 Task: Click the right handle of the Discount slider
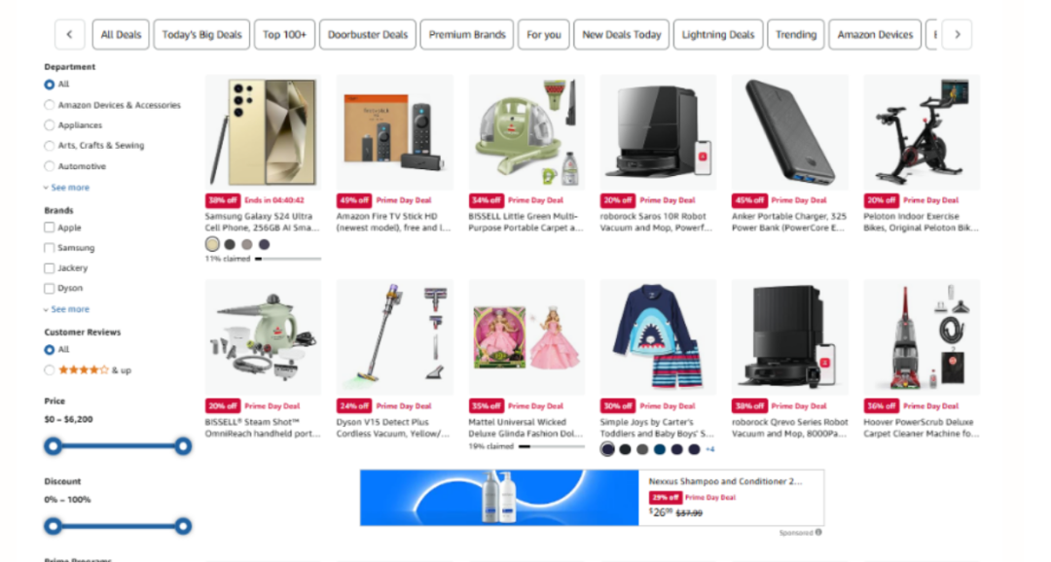click(183, 526)
